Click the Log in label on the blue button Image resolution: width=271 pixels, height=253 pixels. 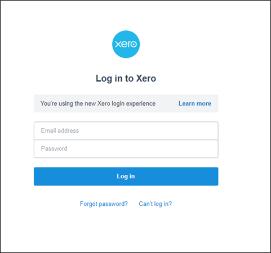click(x=126, y=177)
